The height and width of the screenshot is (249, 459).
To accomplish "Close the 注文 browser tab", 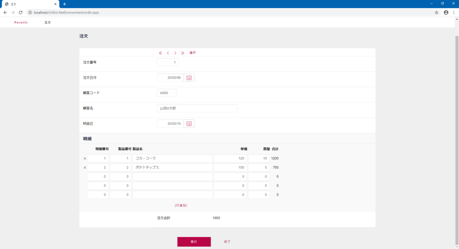I will coord(55,4).
